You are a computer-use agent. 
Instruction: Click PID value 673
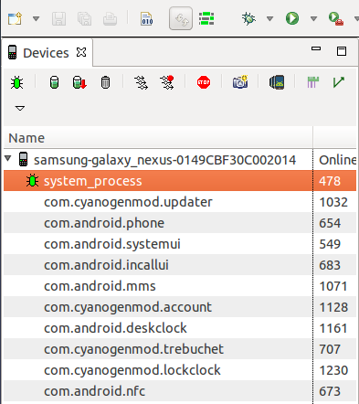point(330,391)
